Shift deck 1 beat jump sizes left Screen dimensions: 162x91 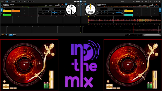coord(39,13)
